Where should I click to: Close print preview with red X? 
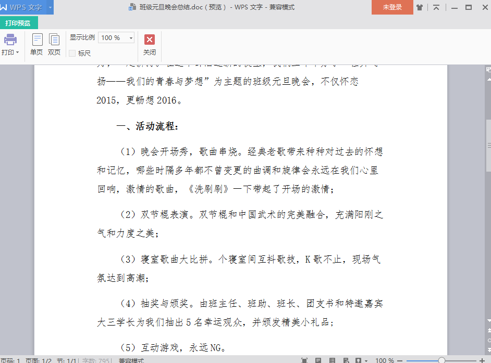[x=150, y=40]
